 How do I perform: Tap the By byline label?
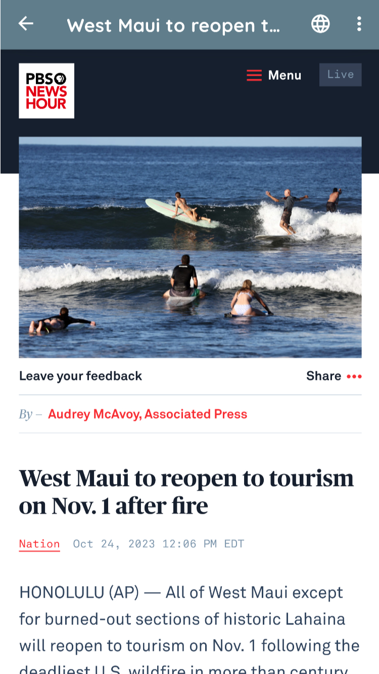click(26, 415)
